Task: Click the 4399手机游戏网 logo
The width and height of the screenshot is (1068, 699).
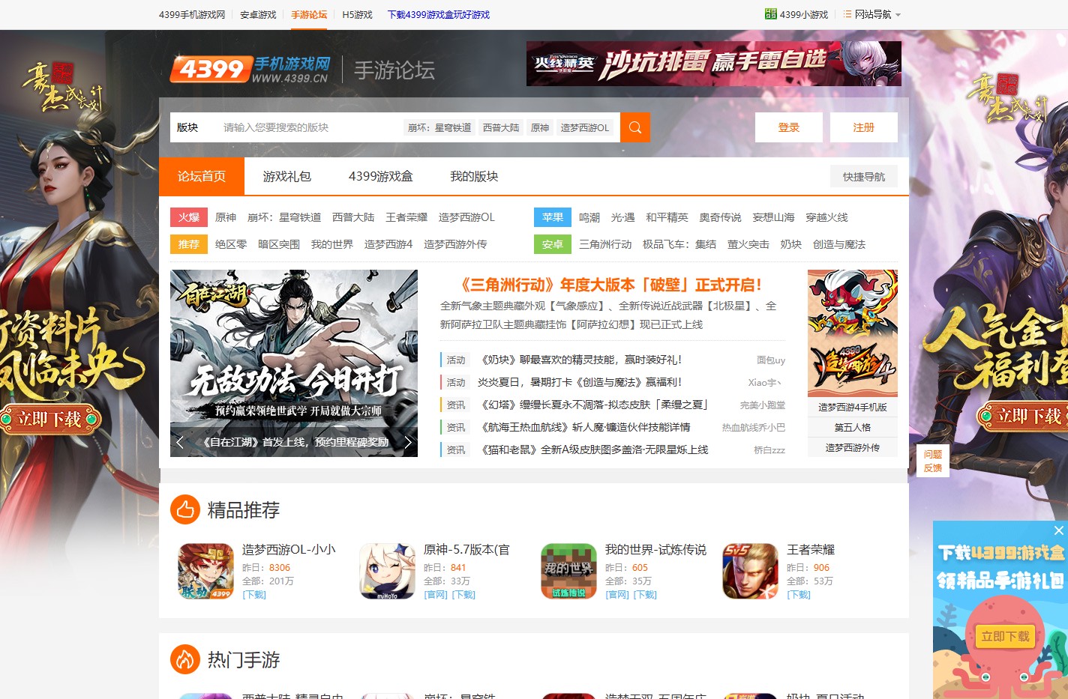Action: [x=250, y=70]
